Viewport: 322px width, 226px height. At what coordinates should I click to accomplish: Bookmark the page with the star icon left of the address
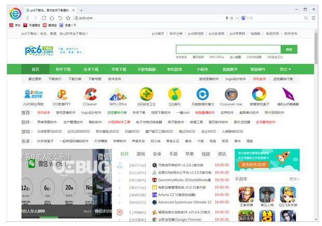click(68, 18)
